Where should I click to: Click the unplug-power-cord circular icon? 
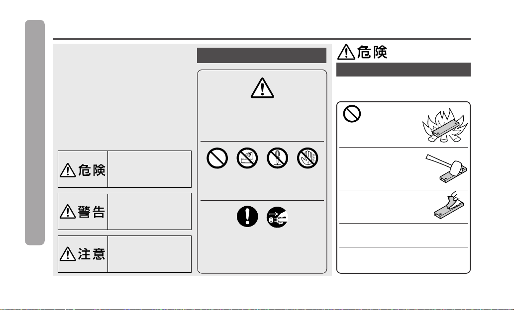[x=277, y=217]
